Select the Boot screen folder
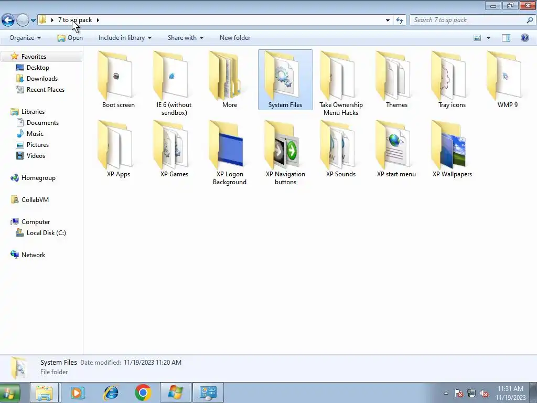This screenshot has width=537, height=403. pos(118,80)
